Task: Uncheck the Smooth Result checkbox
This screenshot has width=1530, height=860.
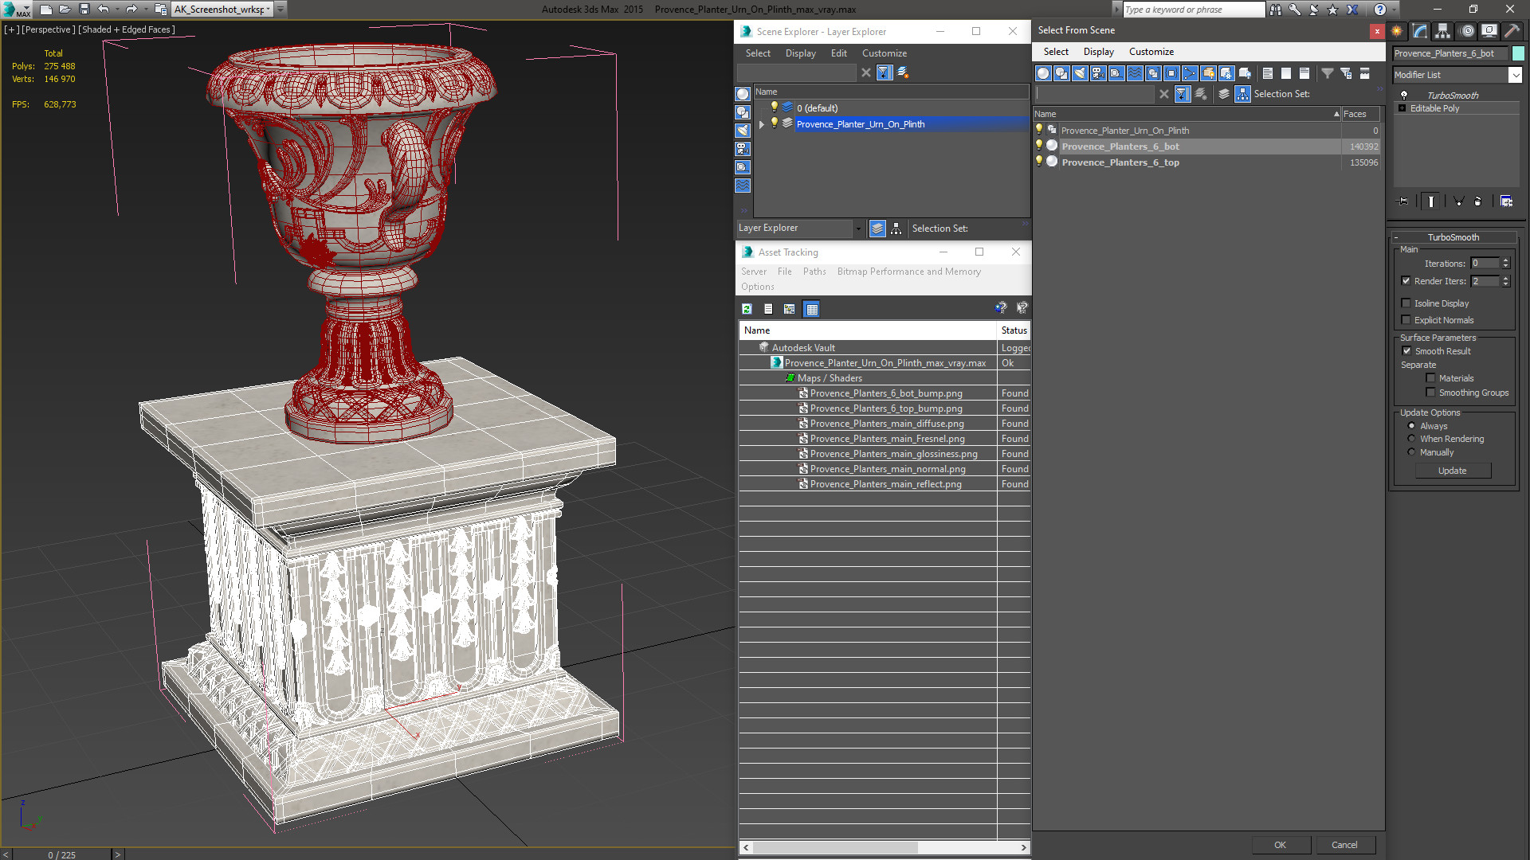Action: 1406,351
